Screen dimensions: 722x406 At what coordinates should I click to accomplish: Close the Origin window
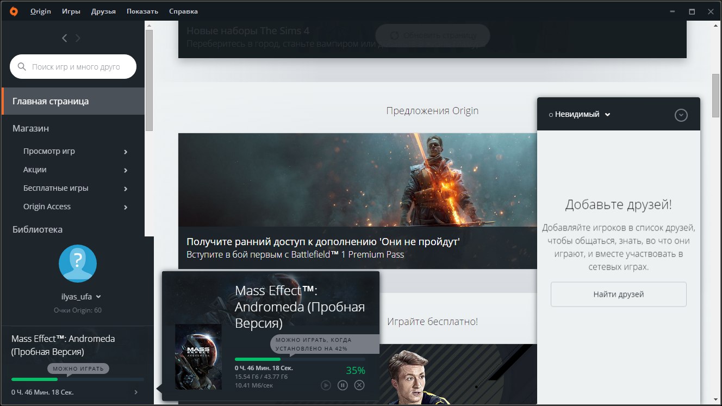pos(712,11)
